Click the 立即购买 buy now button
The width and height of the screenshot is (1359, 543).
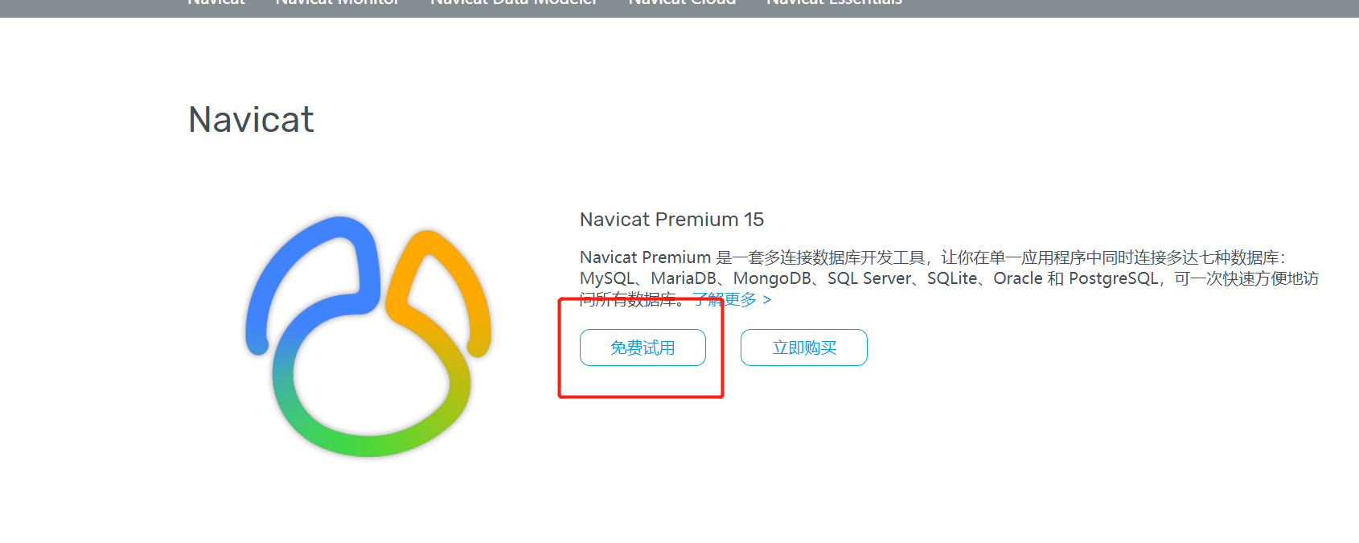click(804, 348)
